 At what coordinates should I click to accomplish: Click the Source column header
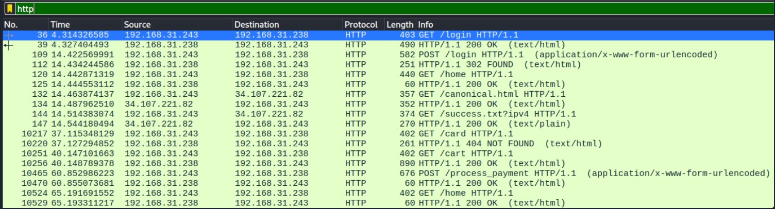click(177, 25)
